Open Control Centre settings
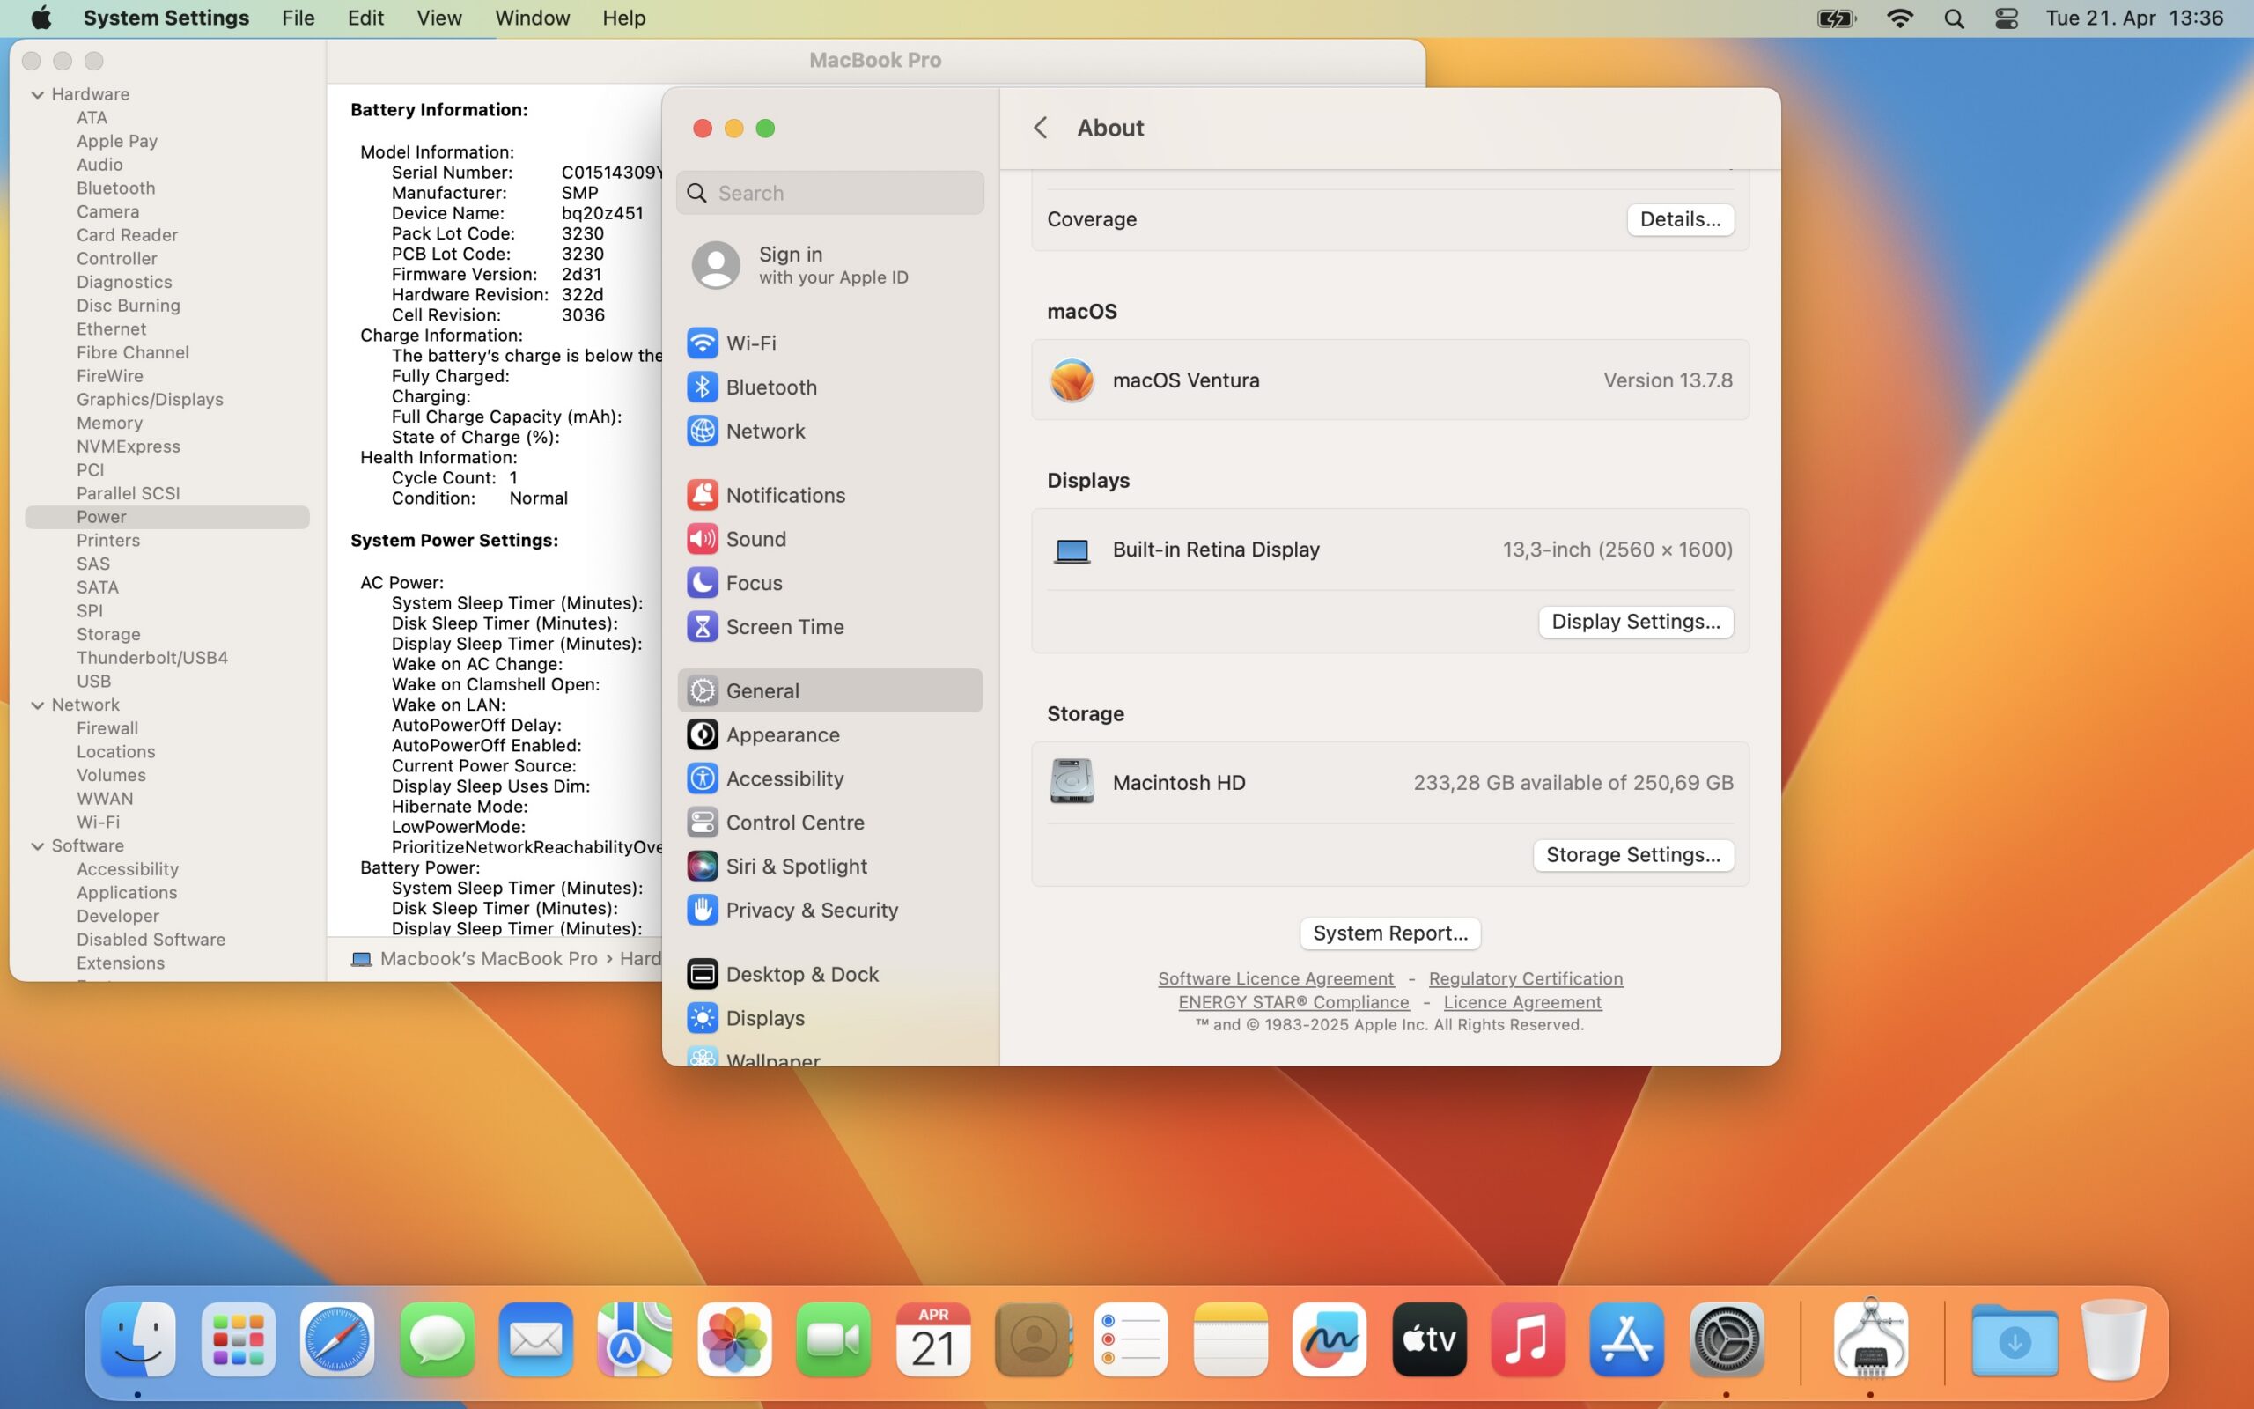The height and width of the screenshot is (1409, 2254). 793,822
